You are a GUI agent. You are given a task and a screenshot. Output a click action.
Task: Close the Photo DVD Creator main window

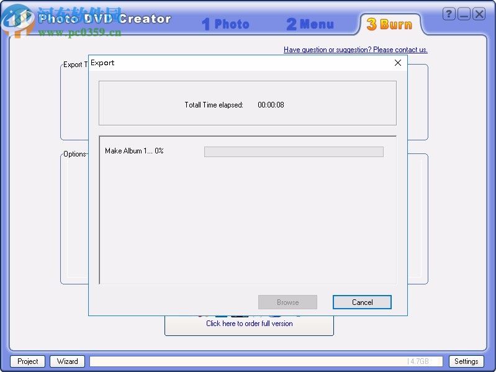click(479, 14)
